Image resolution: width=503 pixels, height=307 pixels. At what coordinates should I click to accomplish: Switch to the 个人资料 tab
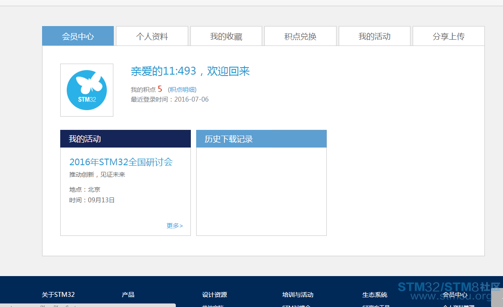coord(152,36)
